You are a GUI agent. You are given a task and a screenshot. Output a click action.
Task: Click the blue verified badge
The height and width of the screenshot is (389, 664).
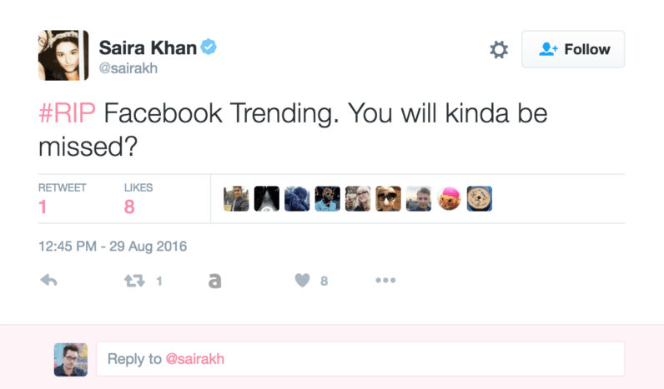[209, 47]
